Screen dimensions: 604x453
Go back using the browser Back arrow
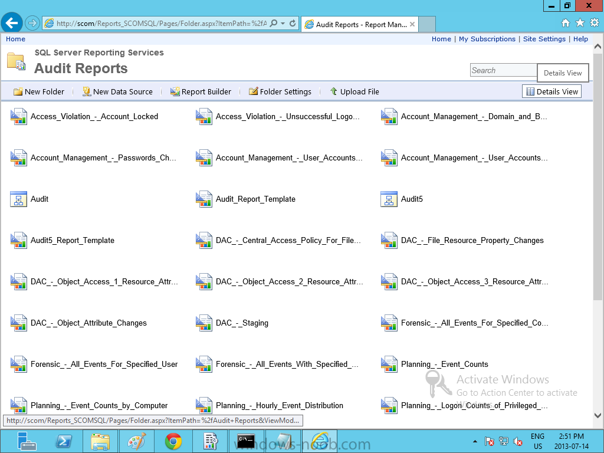12,23
